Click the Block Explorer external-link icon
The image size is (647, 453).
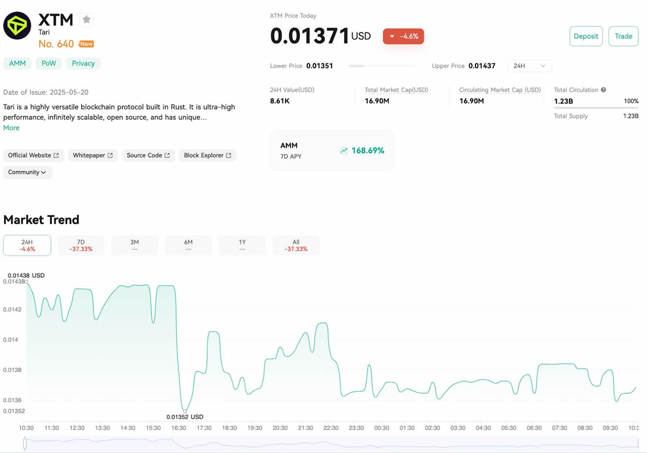(x=229, y=155)
